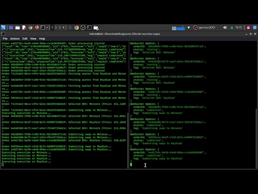The height and width of the screenshot is (194, 258).
Task: Activate the file manager taskbar window
Action: (96, 28)
